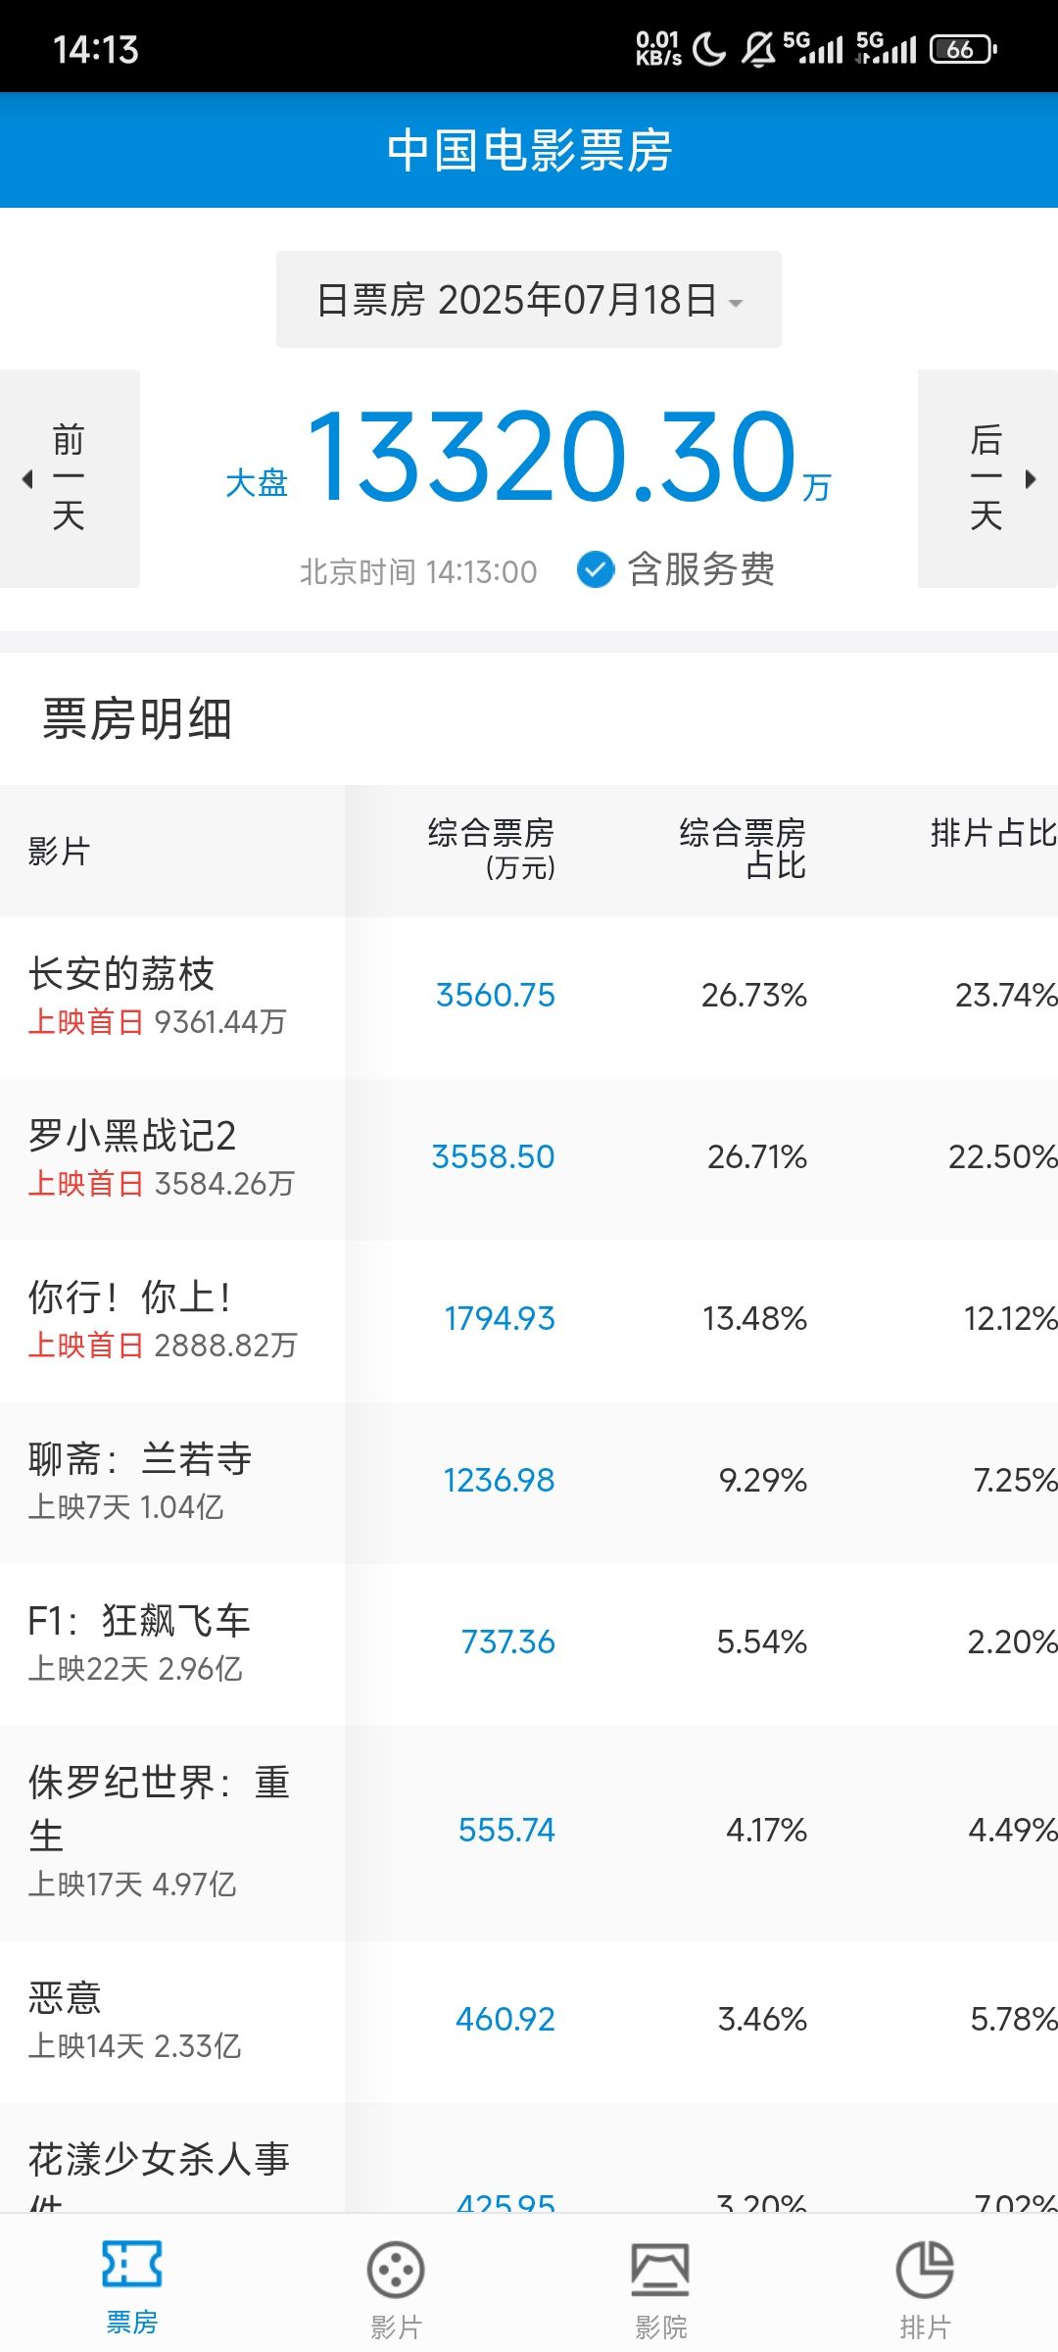Viewport: 1058px width, 2352px height.
Task: Open the 影院 cinema screen icon
Action: [660, 2270]
